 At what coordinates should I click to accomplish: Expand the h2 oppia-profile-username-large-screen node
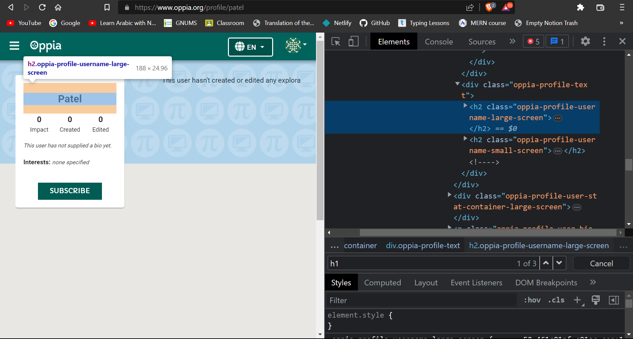pyautogui.click(x=465, y=106)
